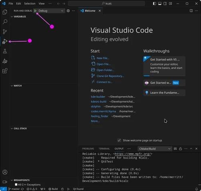Collapse the Variables section
This screenshot has width=201, height=191.
12,16
